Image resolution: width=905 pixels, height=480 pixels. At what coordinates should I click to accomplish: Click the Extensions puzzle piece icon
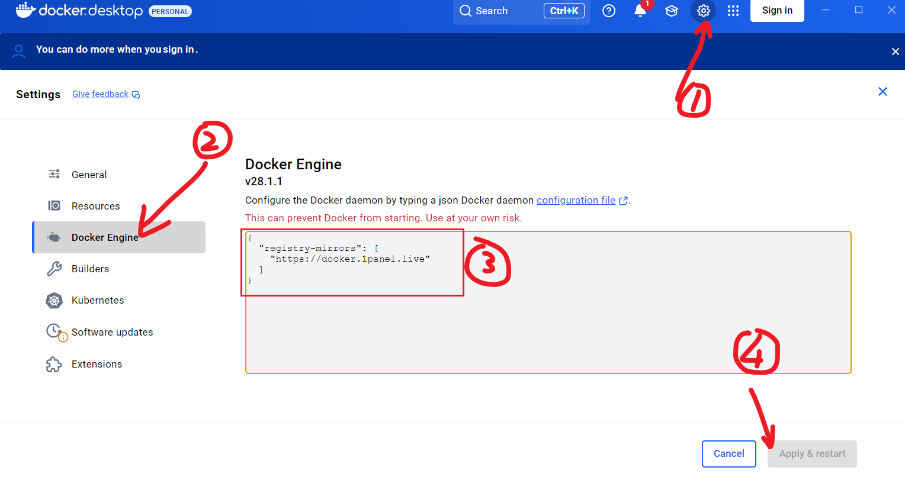54,364
